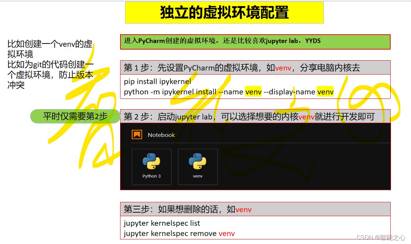Launch the venv notebook kernel
411x244 pixels.
tap(198, 167)
